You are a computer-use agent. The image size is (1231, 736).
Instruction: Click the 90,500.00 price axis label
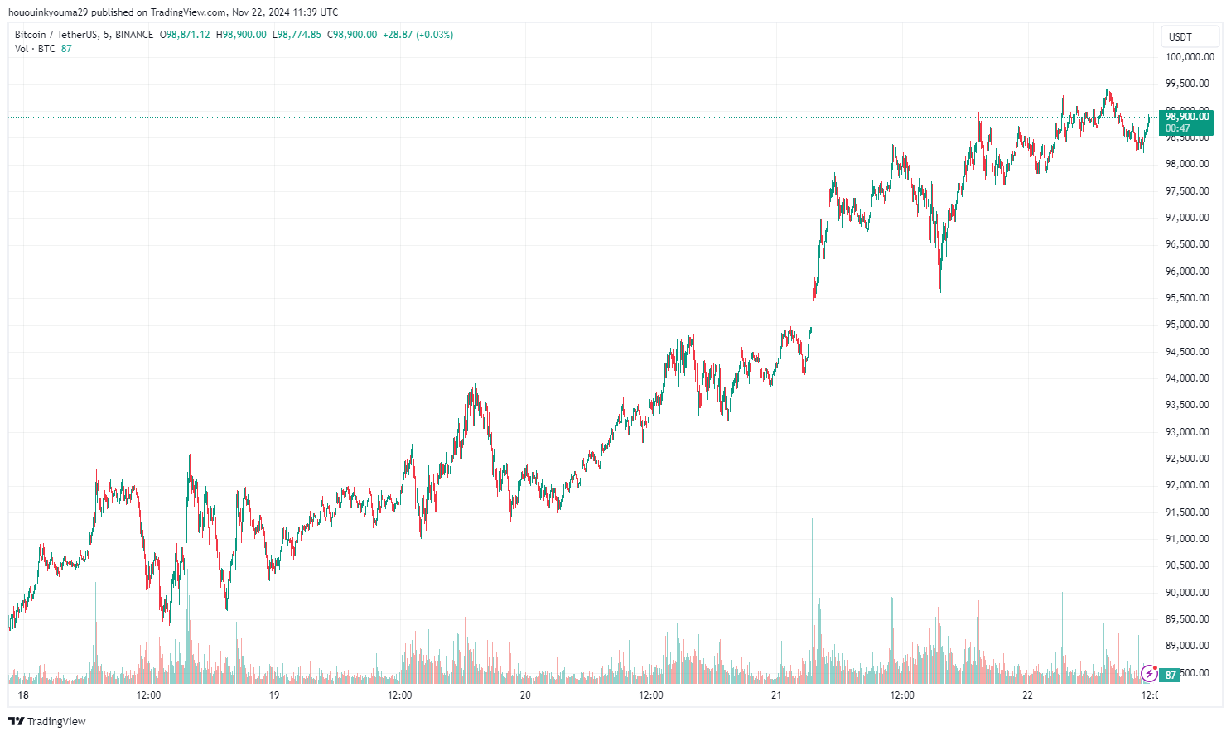point(1187,565)
